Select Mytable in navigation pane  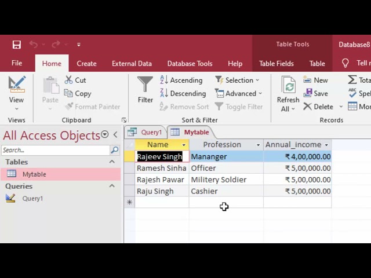[x=60, y=174]
